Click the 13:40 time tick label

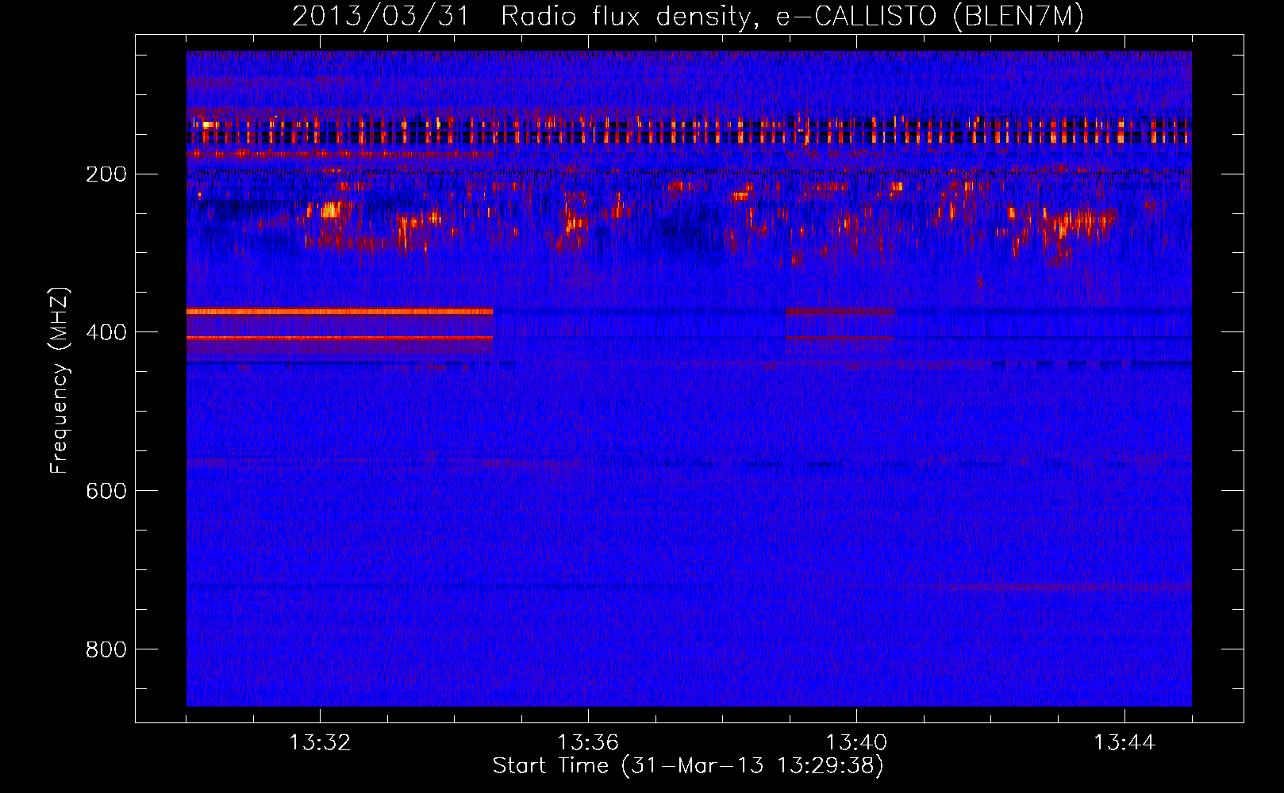(856, 743)
